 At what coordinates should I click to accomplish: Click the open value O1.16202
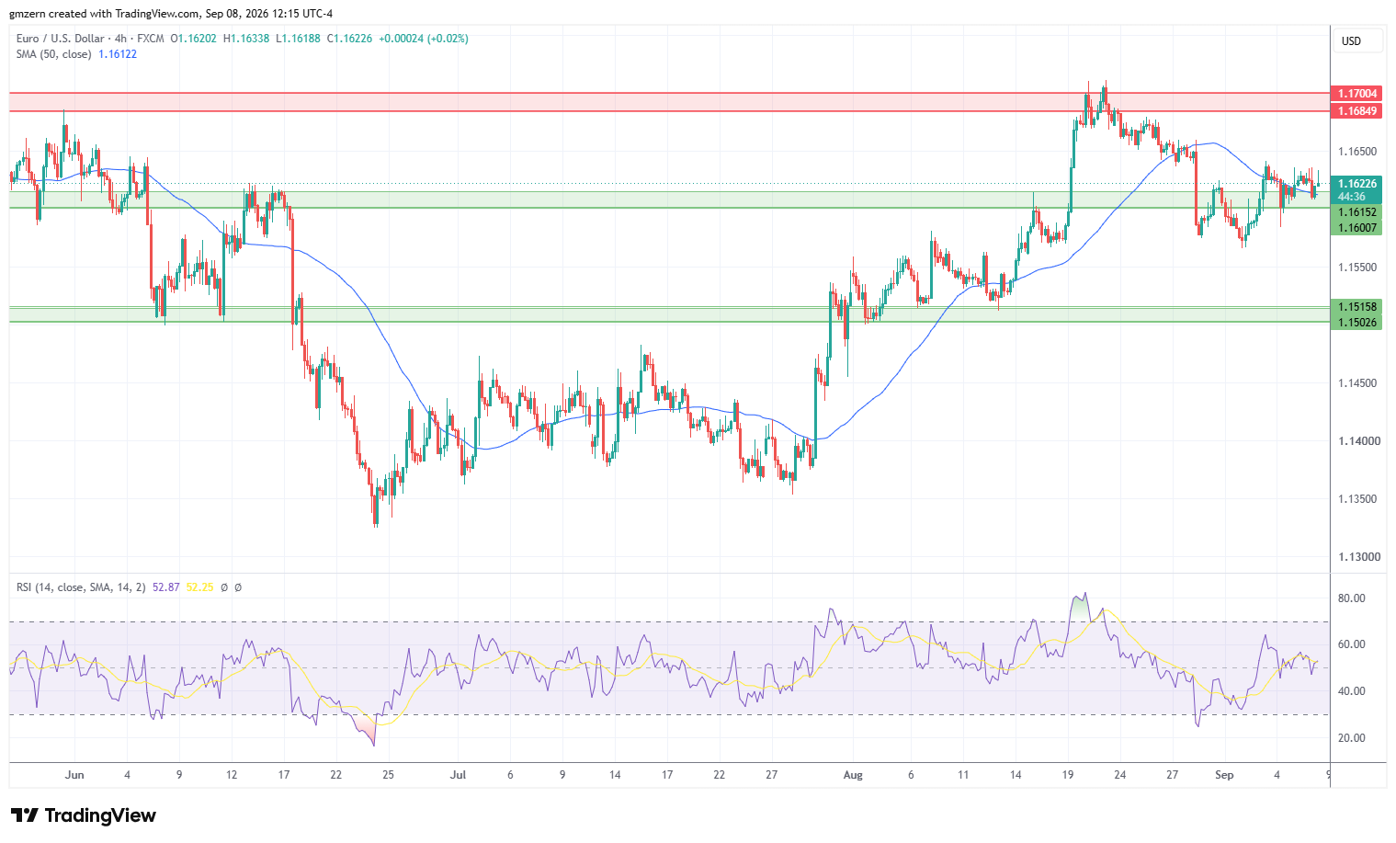tap(194, 39)
